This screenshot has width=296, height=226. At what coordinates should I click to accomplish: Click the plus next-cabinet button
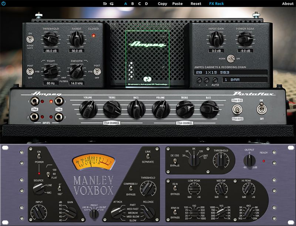(x=207, y=80)
